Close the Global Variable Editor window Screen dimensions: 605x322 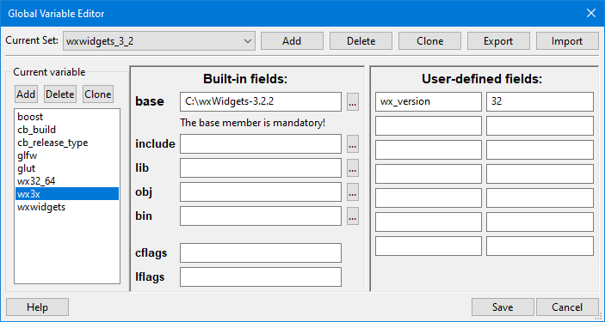point(590,14)
